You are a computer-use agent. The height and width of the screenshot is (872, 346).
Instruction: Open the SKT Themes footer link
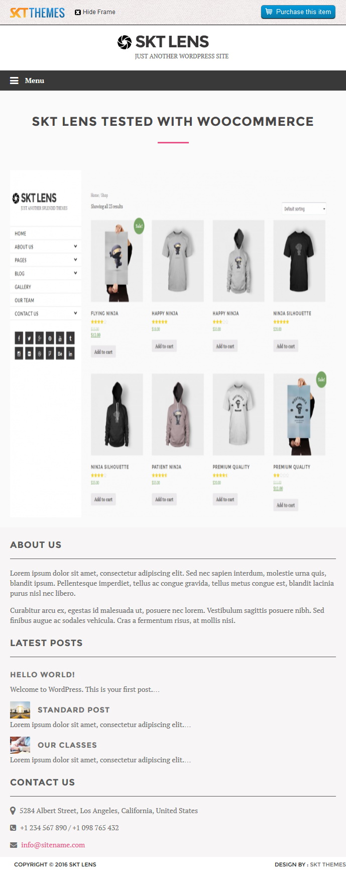[x=327, y=864]
